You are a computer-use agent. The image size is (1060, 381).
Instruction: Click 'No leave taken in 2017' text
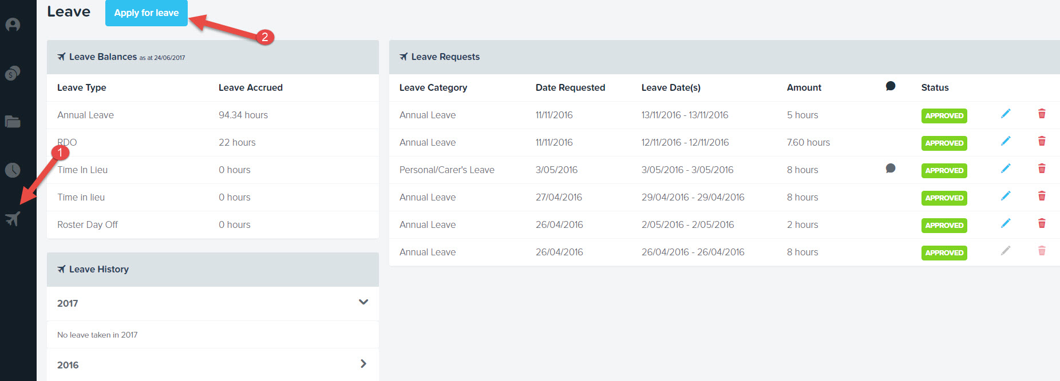[x=97, y=335]
